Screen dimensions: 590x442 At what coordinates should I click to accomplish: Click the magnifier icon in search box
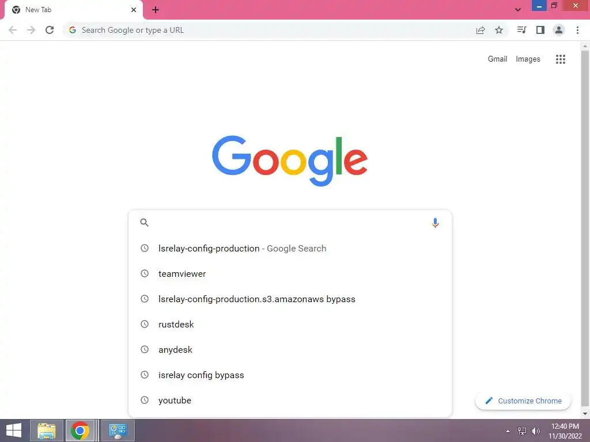point(145,223)
